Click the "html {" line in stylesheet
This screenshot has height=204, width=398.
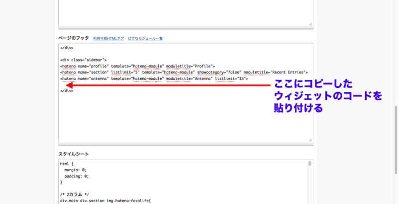(67, 164)
